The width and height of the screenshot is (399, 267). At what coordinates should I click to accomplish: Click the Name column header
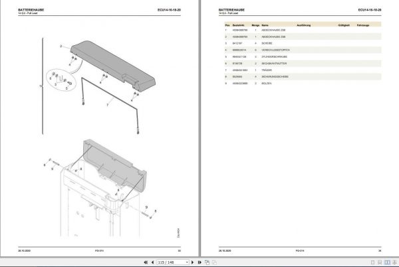(x=265, y=25)
